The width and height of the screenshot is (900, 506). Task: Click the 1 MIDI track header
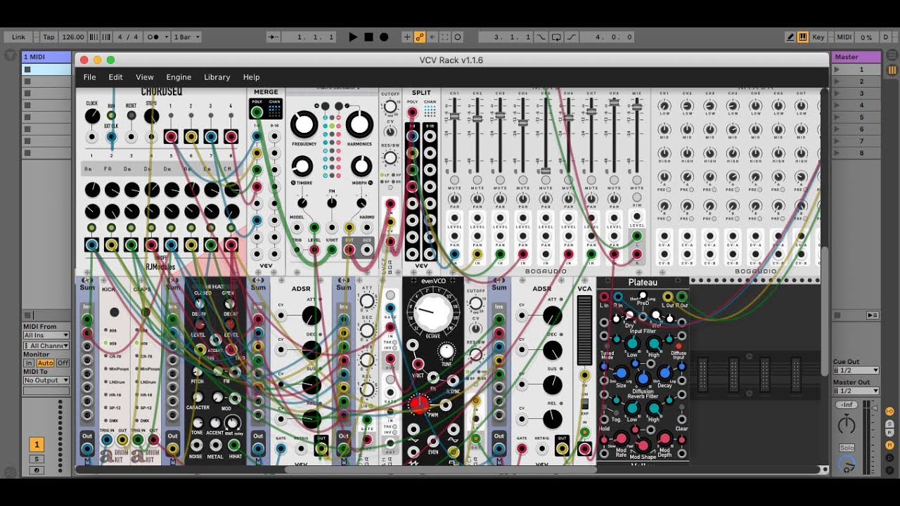pyautogui.click(x=46, y=56)
